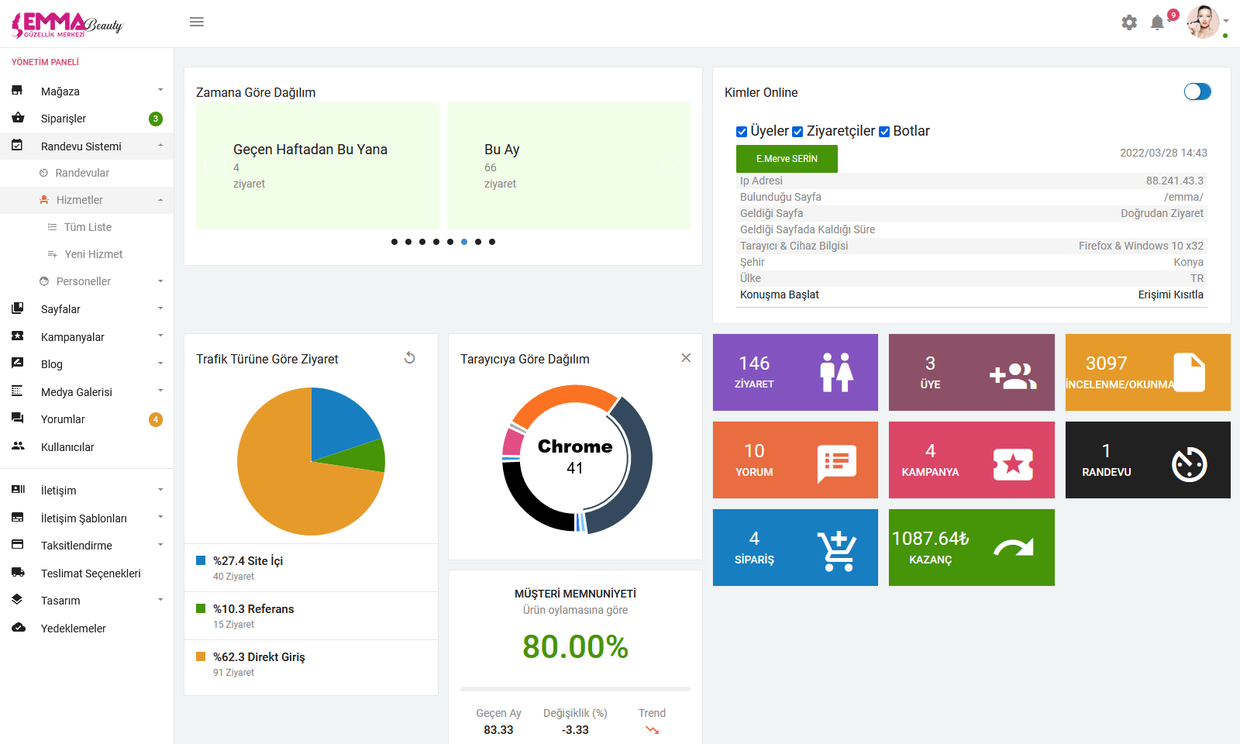Screen dimensions: 1240x744
Task: Click the refresh icon on Trafik Türüne Göre Ziyaret
Action: 410,357
